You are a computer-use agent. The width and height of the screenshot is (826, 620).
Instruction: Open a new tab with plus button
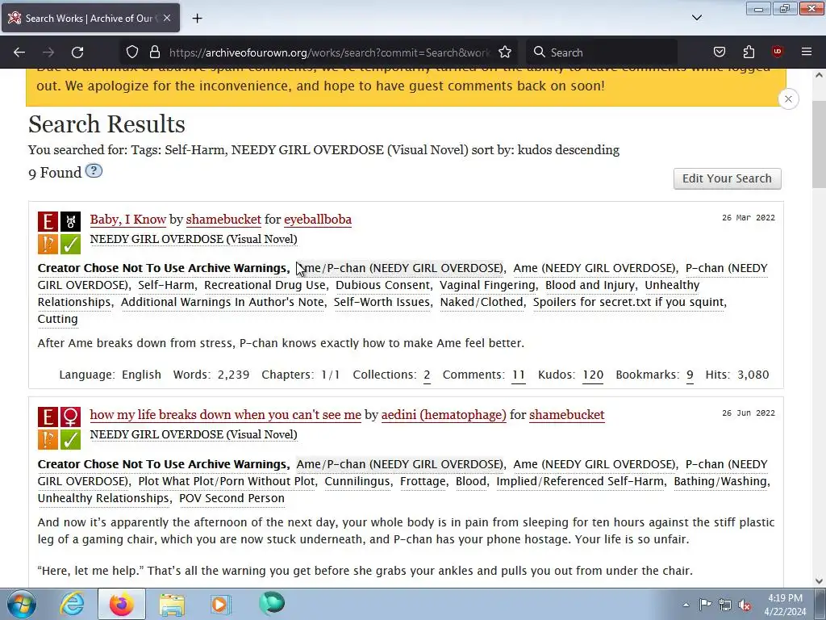pyautogui.click(x=197, y=19)
